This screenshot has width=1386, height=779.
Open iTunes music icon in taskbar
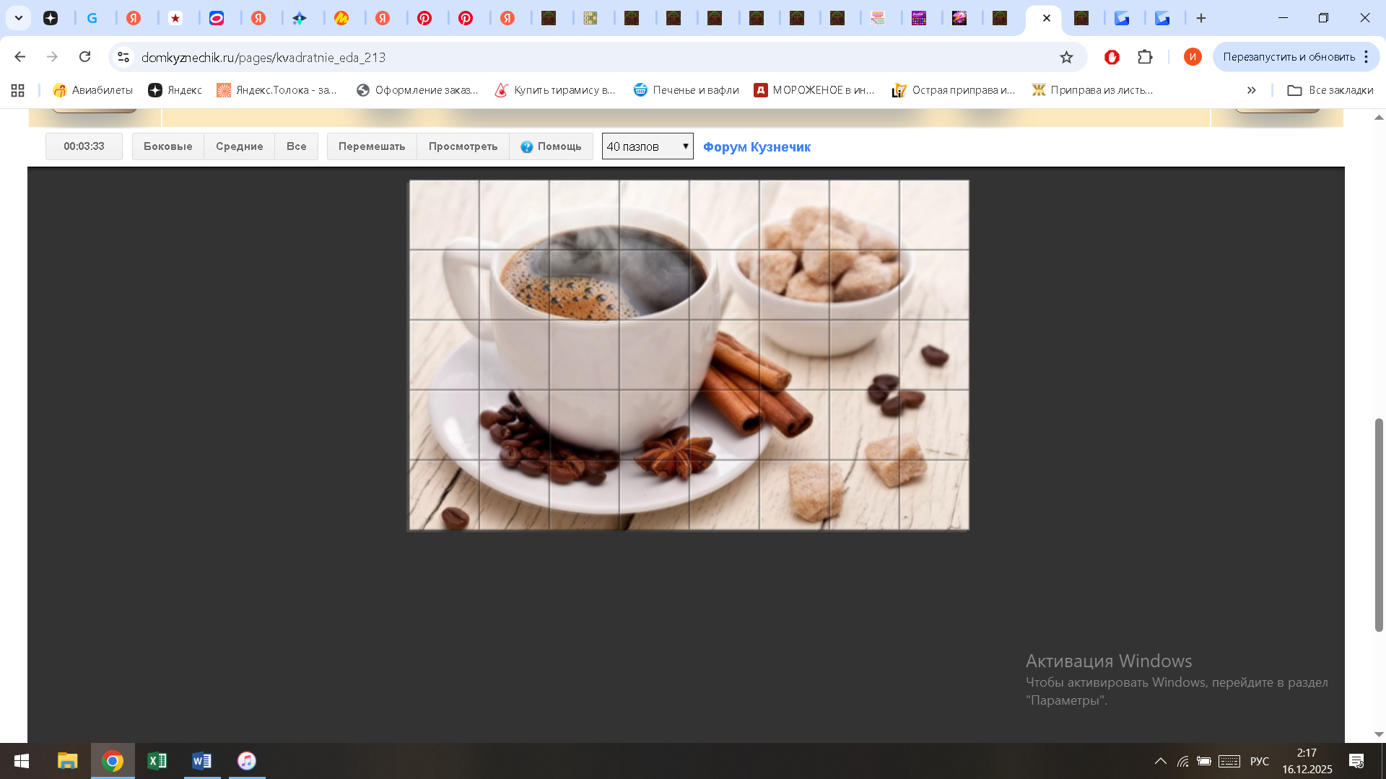pos(247,761)
